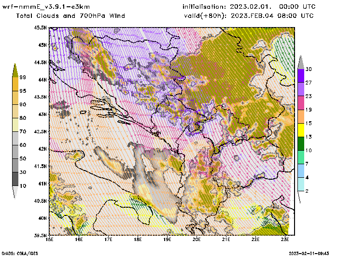Choose the pink swatch between 19 and 23
The image size is (338, 256).
[x=301, y=103]
